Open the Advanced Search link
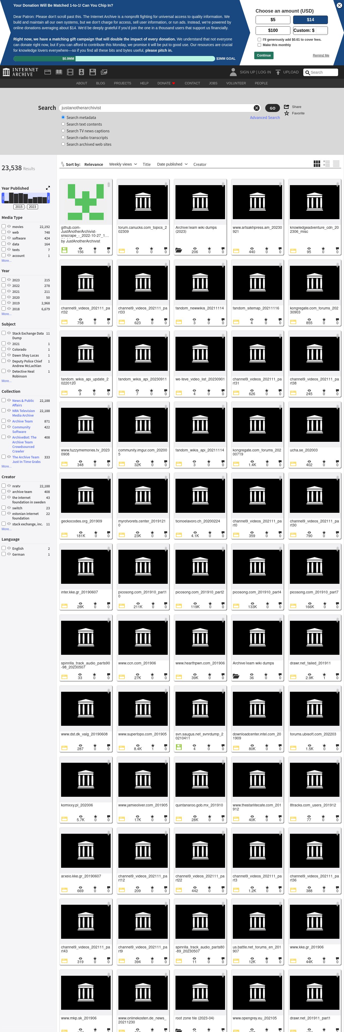 265,117
